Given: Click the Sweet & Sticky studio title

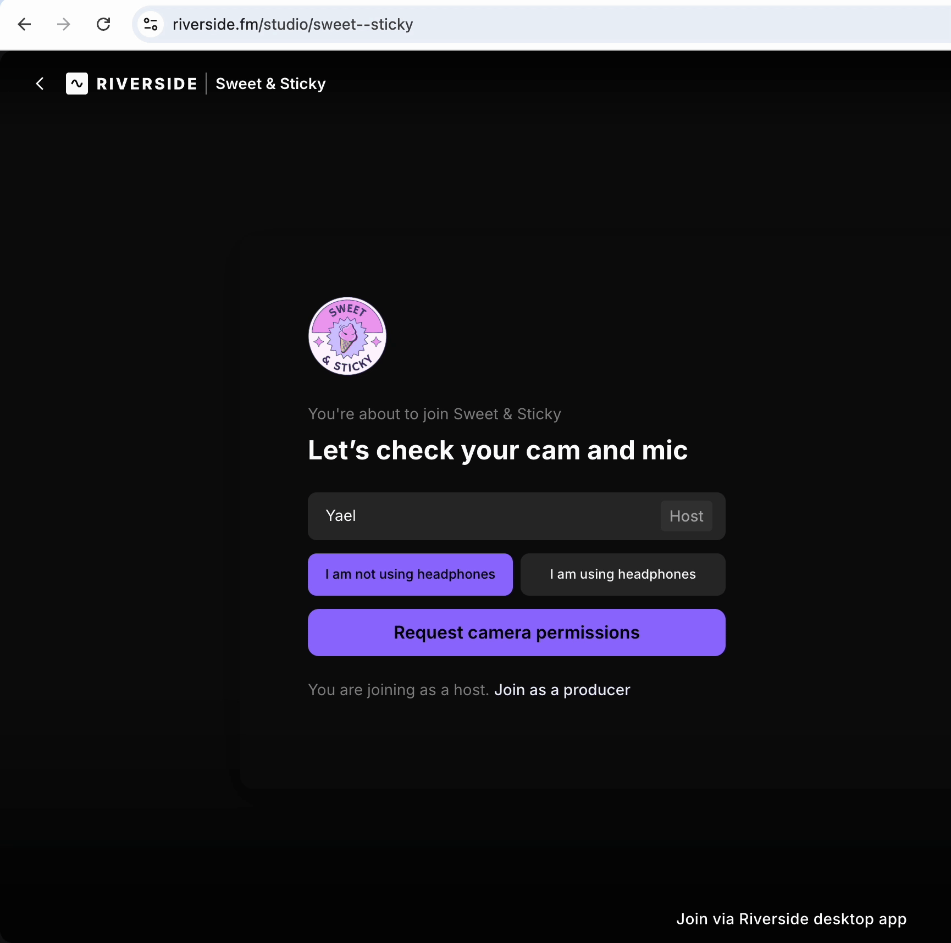Looking at the screenshot, I should click(270, 84).
